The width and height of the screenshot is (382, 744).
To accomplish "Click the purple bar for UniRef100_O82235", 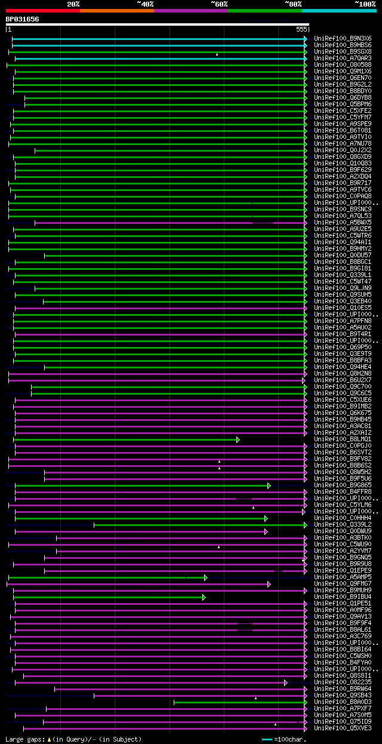I will point(151,682).
